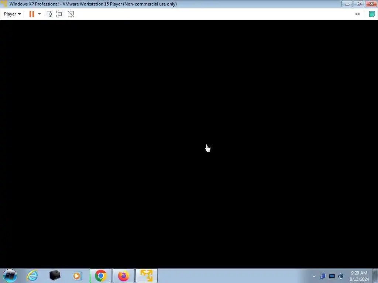Click Show desktop strip at taskbar end
This screenshot has width=378, height=283.
pyautogui.click(x=375, y=276)
